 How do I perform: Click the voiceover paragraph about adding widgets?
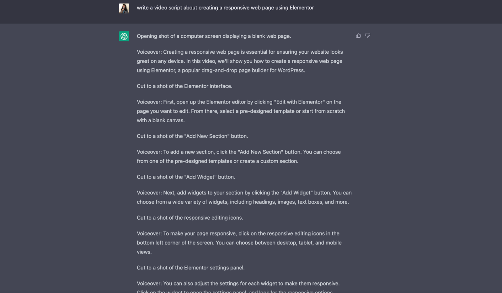244,197
